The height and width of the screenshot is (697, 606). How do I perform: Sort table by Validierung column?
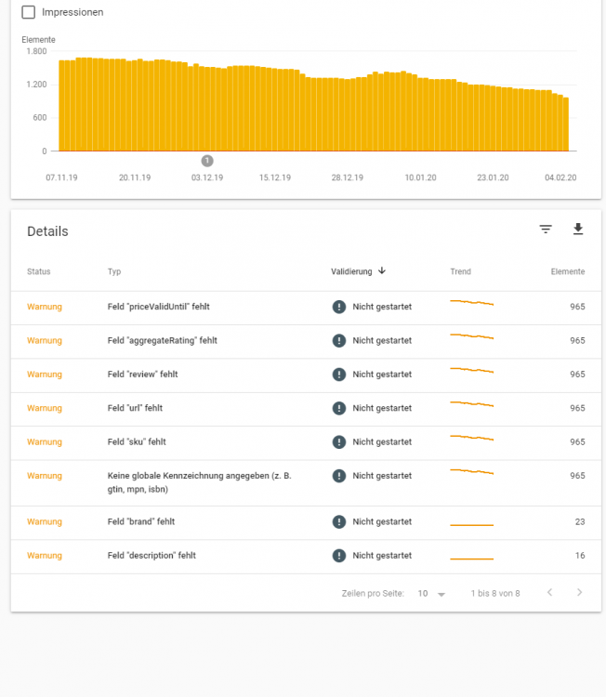pyautogui.click(x=351, y=271)
